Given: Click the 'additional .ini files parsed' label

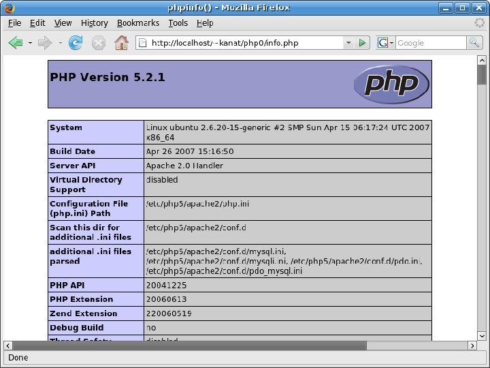Looking at the screenshot, I should coord(91,256).
